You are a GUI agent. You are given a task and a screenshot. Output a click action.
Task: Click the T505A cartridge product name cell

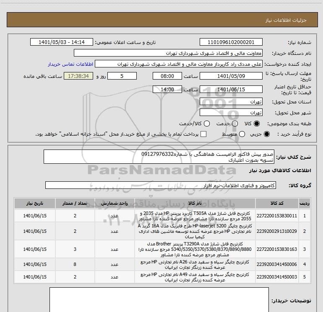point(195,216)
